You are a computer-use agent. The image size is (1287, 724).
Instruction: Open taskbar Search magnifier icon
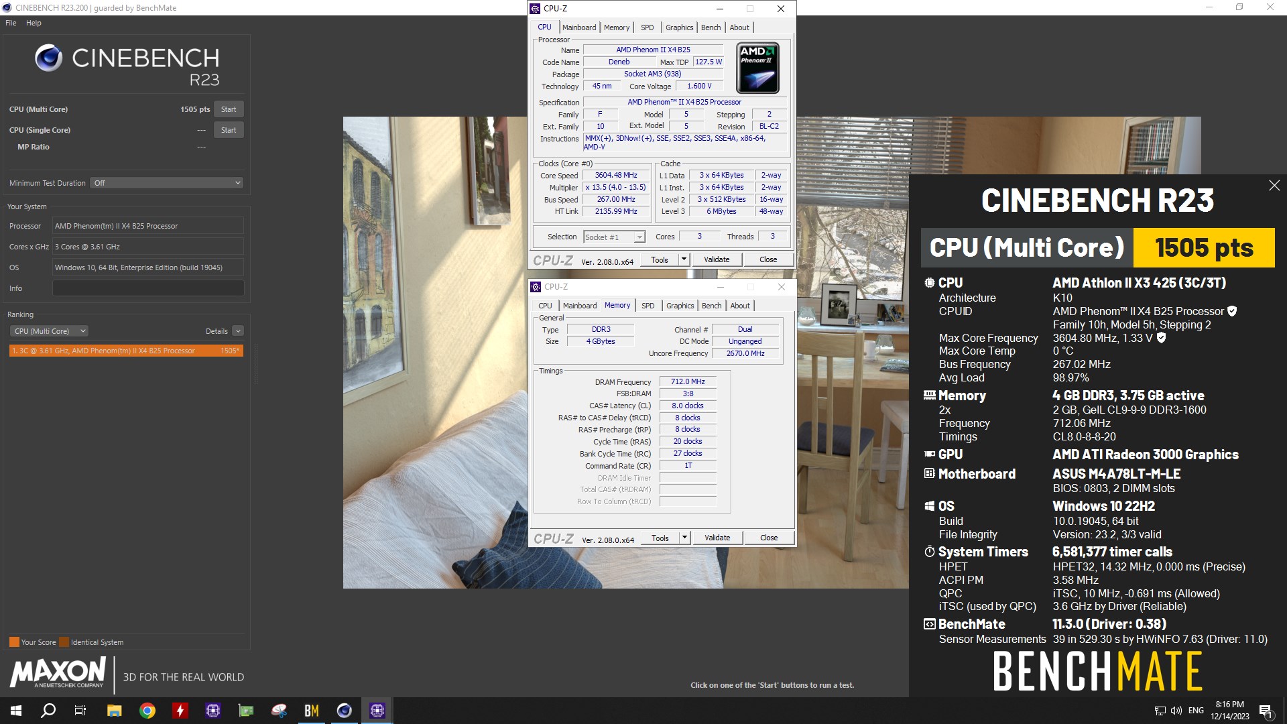(48, 711)
